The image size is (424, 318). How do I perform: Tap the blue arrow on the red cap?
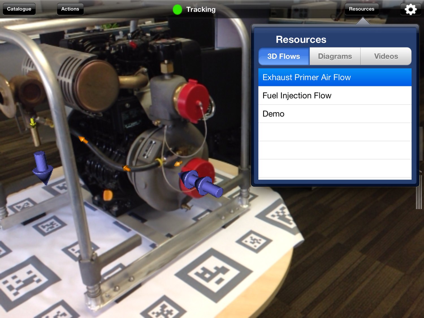(201, 183)
